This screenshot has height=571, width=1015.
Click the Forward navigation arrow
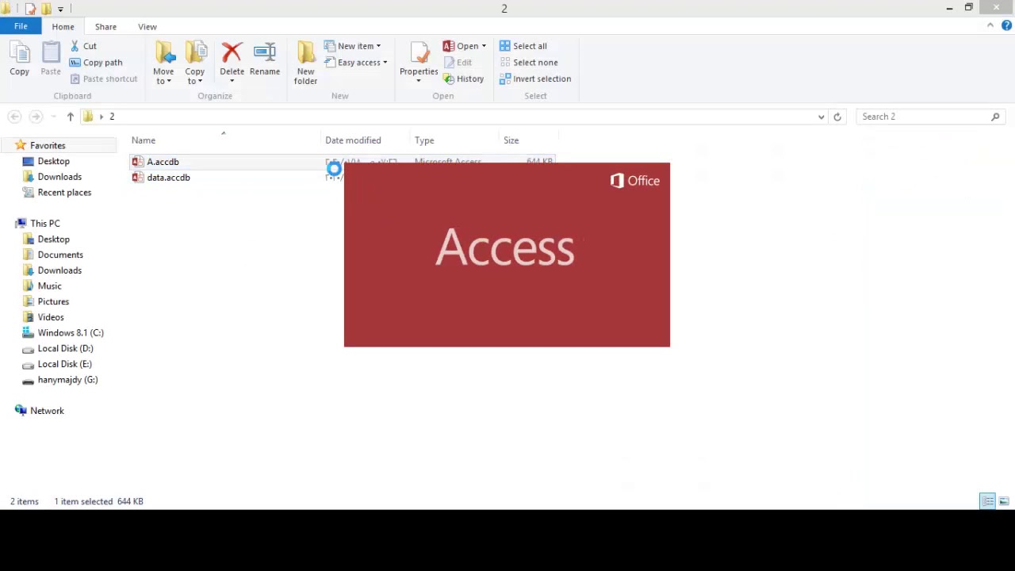pos(36,117)
